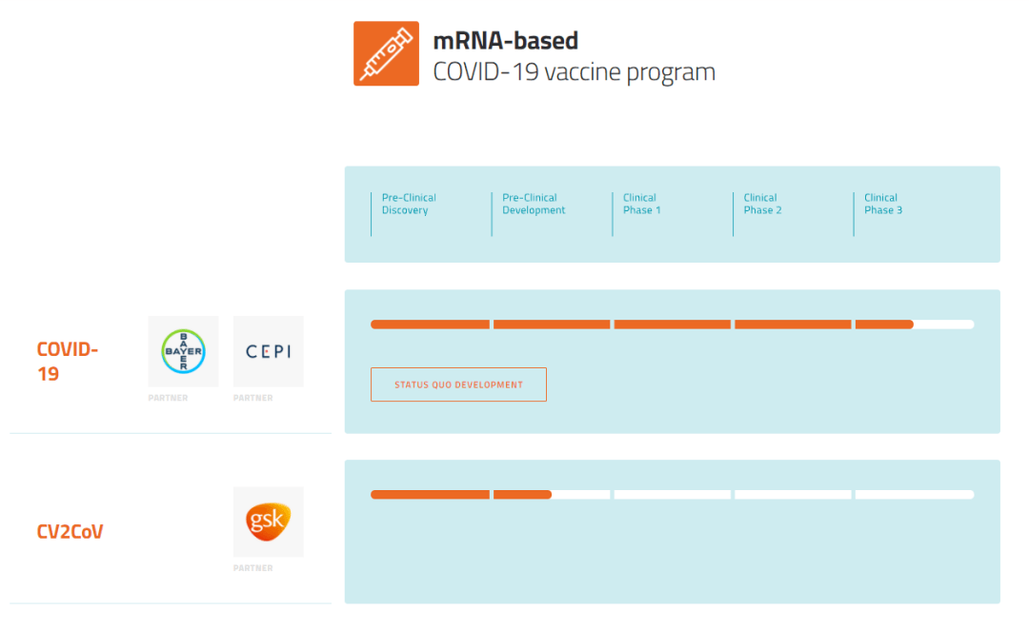Click the GSK partner logo
Screen dimensions: 1029x630
coord(269,522)
